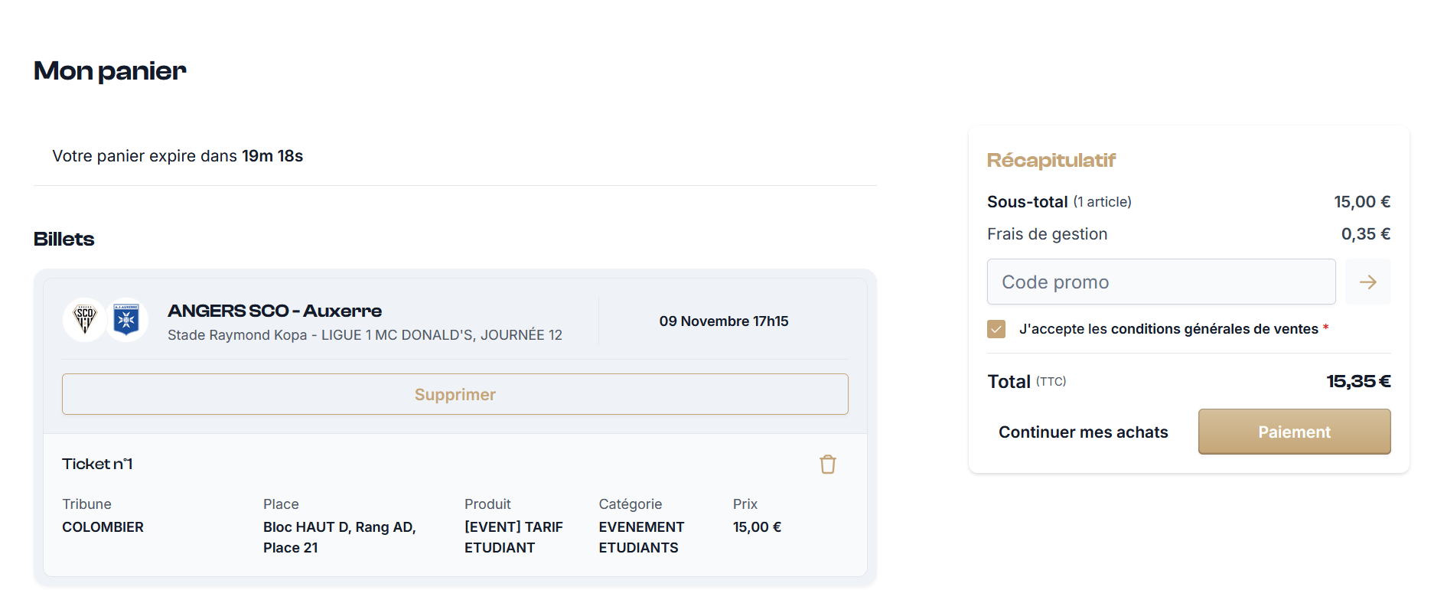Proceed with the Paiement button
The width and height of the screenshot is (1434, 590).
coord(1294,432)
